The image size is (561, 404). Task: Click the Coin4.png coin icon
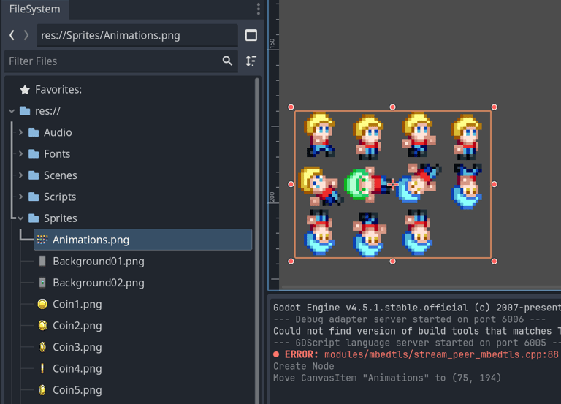pos(42,369)
